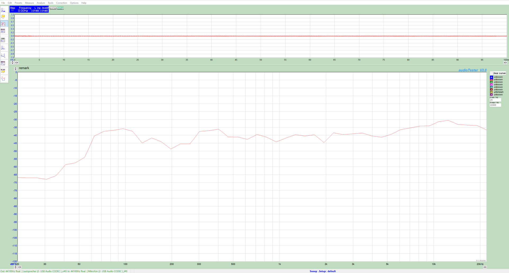Image resolution: width=509 pixels, height=273 pixels.
Task: Click the U-shaped blue curve tool icon
Action: click(x=3, y=55)
